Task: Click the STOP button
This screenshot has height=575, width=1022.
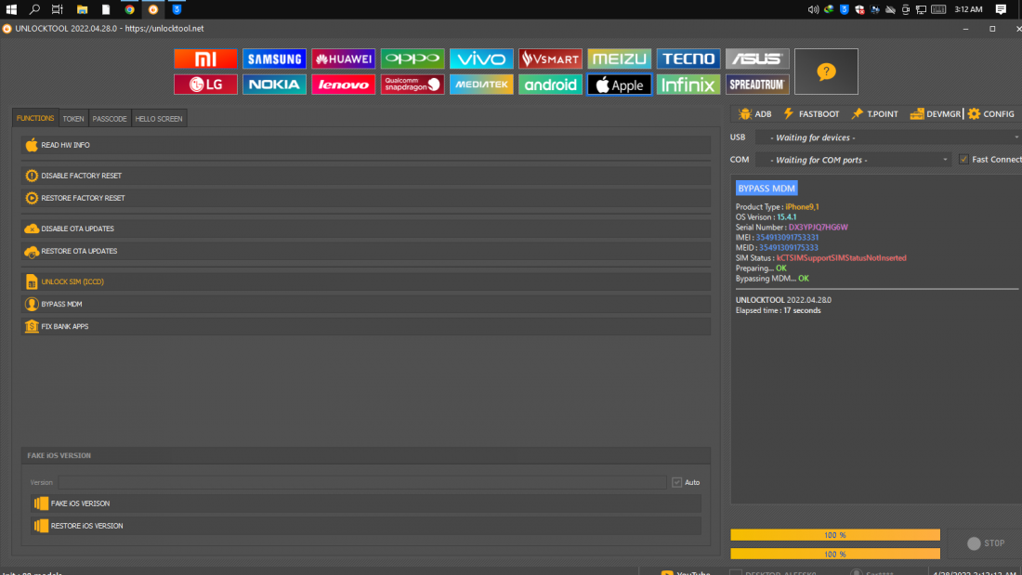Action: 986,543
